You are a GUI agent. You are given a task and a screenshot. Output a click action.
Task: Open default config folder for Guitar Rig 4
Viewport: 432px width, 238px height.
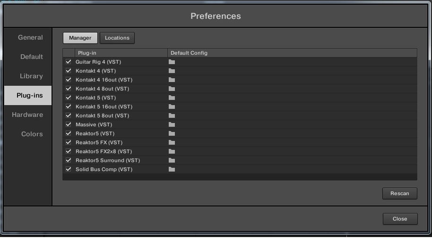(172, 62)
